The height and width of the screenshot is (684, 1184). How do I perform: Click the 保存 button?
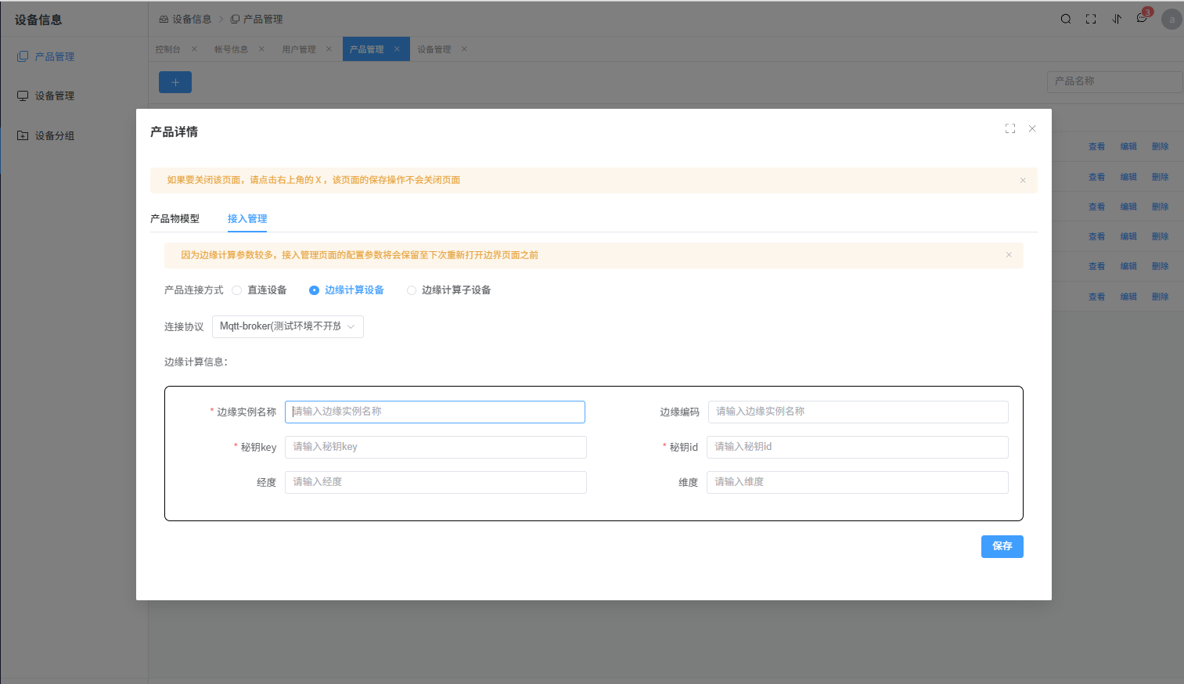(1002, 546)
